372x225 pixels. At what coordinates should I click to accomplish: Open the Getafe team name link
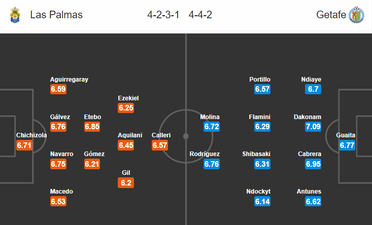click(x=331, y=15)
